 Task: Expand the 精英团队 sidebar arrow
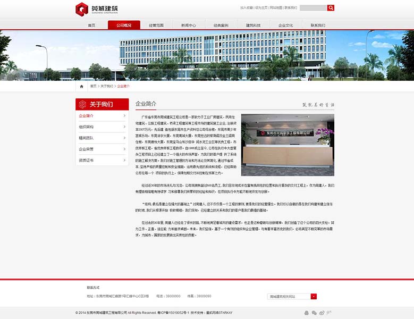click(124, 138)
